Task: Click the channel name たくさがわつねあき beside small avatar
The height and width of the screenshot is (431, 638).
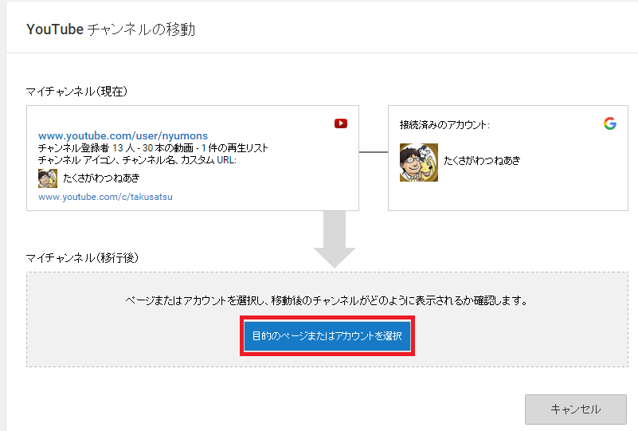Action: click(101, 178)
